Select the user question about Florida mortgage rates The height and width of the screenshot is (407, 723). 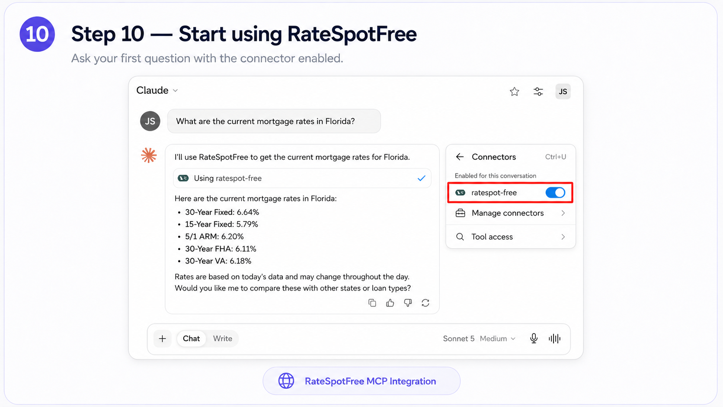click(x=274, y=121)
